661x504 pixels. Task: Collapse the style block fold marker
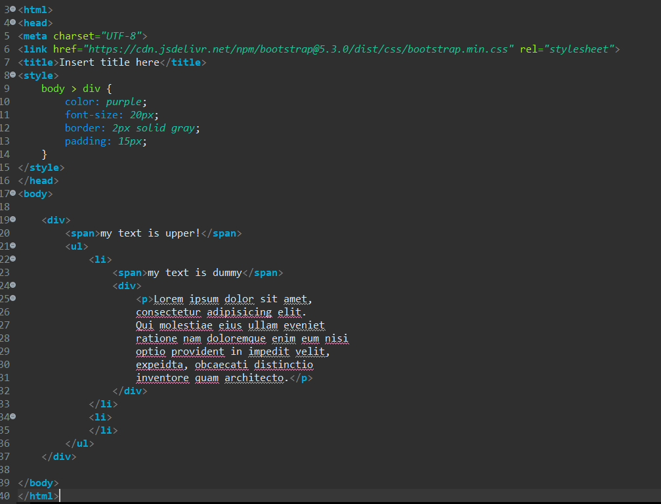tap(13, 75)
